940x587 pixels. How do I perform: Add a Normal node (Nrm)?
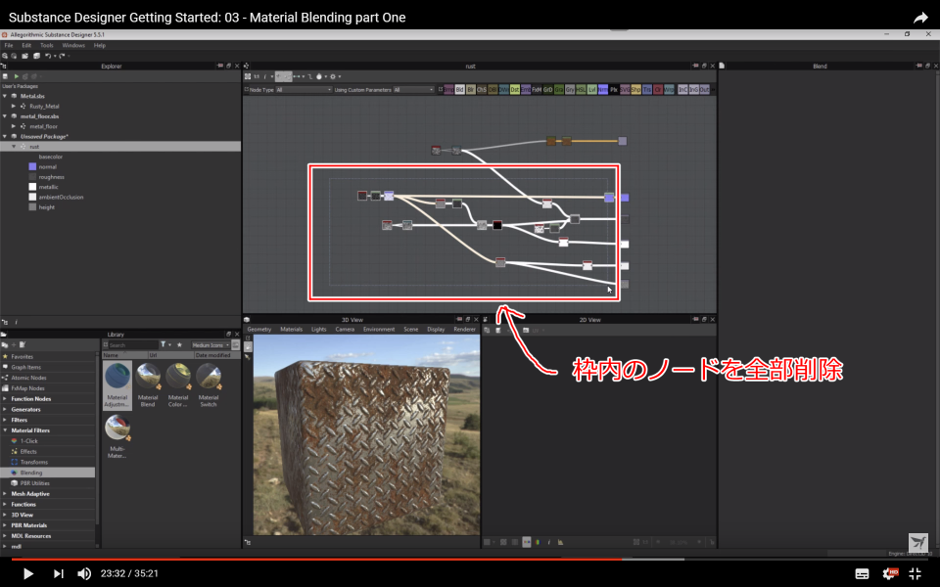coord(602,90)
